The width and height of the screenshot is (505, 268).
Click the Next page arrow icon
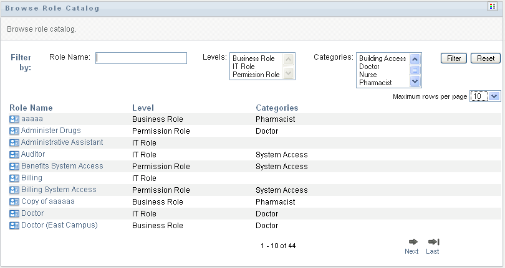point(412,242)
